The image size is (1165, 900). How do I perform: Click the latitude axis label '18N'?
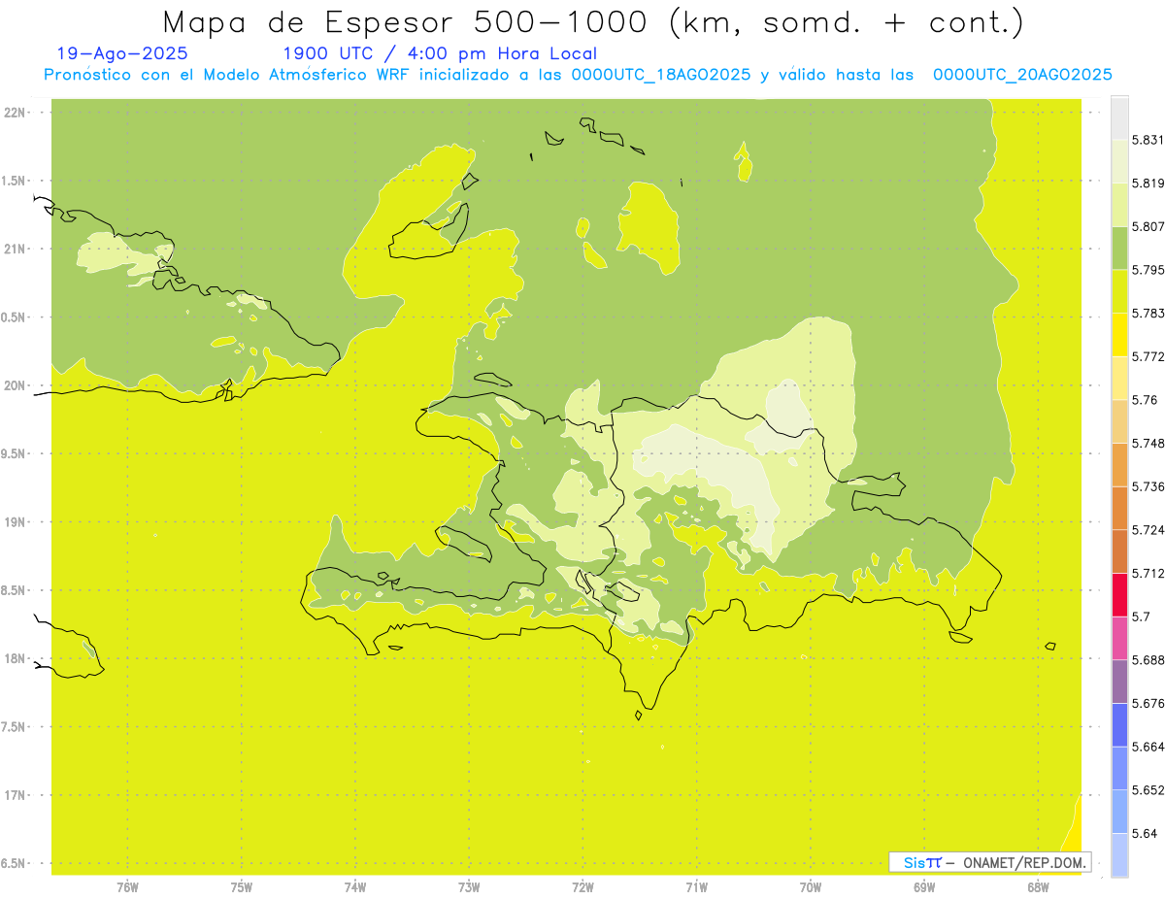point(15,658)
